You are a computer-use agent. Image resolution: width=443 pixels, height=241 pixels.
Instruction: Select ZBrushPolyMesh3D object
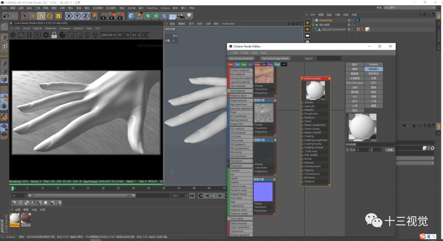point(333,30)
